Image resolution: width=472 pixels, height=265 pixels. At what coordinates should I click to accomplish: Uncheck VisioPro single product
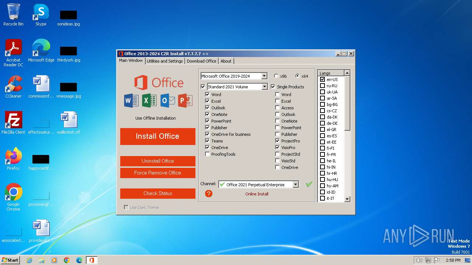coord(277,147)
